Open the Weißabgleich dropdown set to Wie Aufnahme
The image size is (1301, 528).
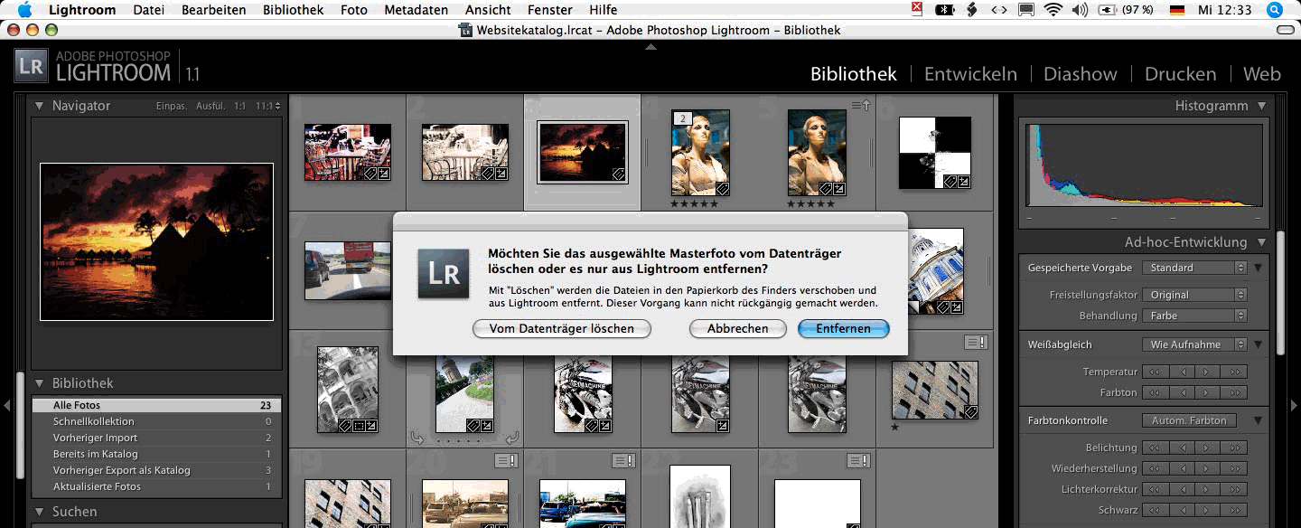1193,344
